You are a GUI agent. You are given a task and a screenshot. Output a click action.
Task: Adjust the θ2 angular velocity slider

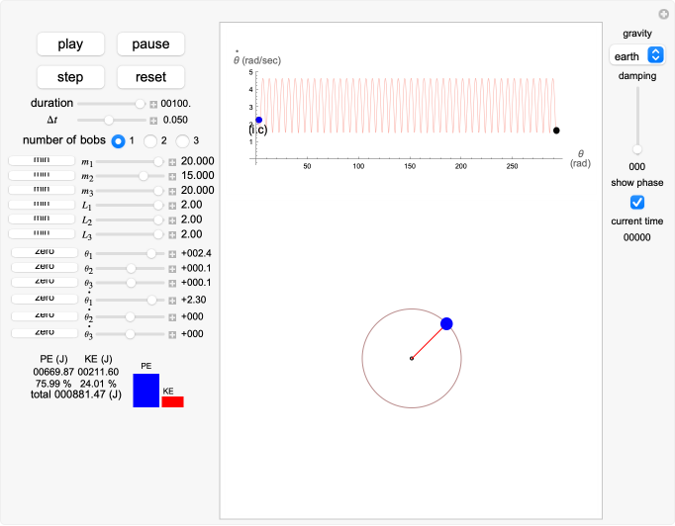[x=130, y=317]
